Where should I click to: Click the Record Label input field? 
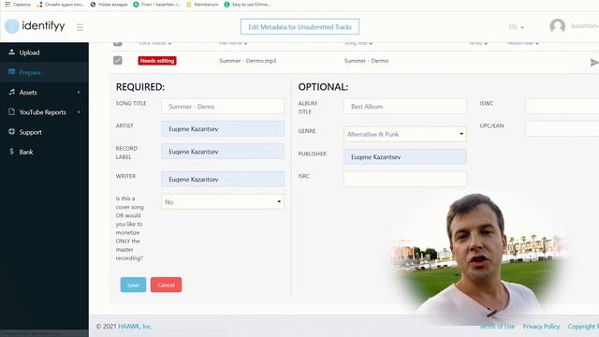[223, 152]
